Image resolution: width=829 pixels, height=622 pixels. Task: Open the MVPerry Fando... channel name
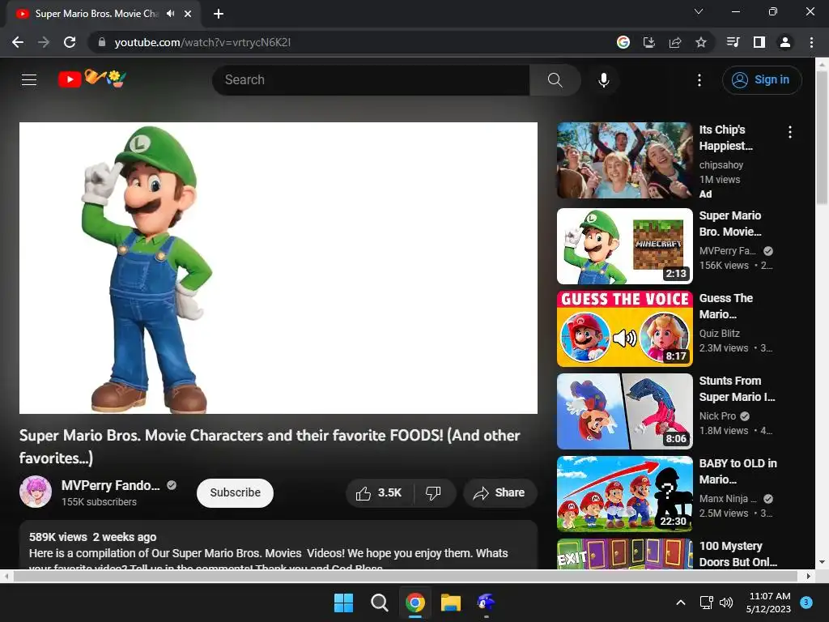coord(110,486)
